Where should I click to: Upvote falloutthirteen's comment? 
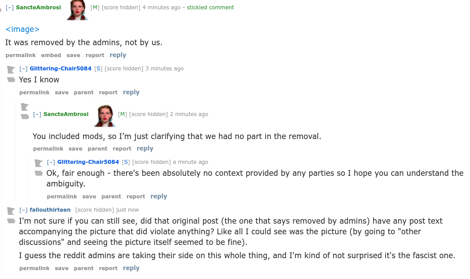(x=11, y=211)
